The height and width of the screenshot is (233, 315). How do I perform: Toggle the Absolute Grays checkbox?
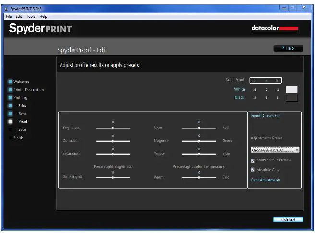click(x=253, y=170)
